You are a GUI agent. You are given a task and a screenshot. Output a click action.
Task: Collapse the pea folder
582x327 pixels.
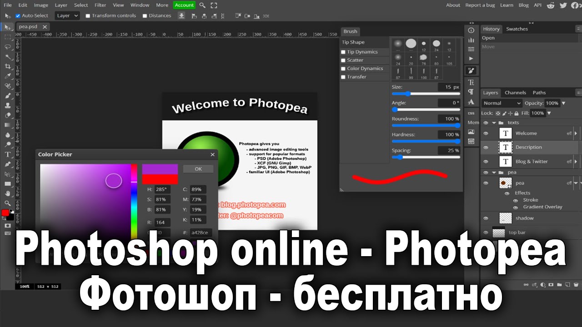(494, 173)
